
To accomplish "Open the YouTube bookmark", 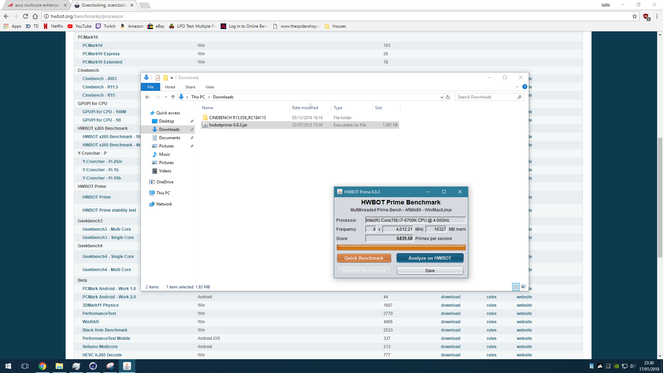I will click(80, 26).
